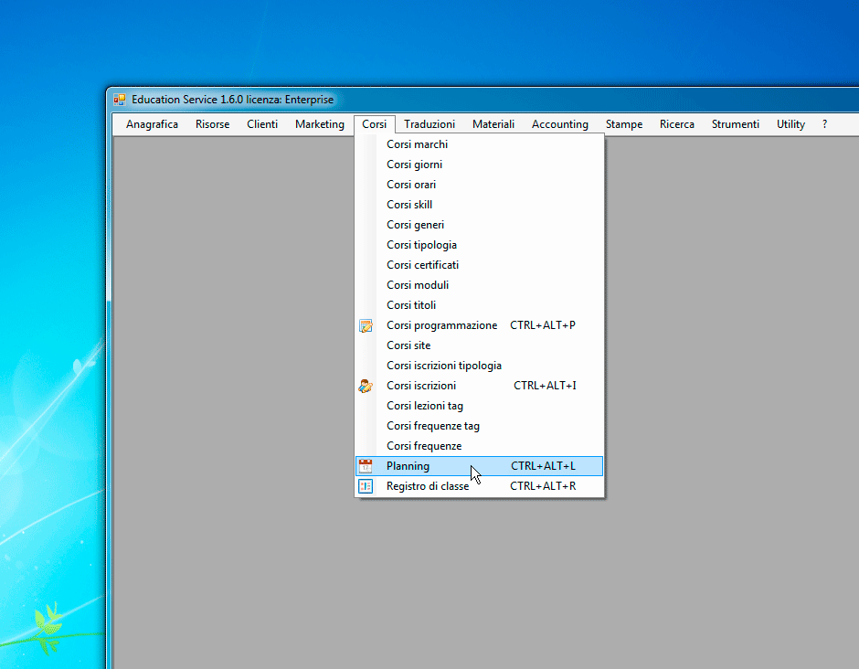Open the Anagrafica menu
Image resolution: width=859 pixels, height=669 pixels.
pos(152,124)
